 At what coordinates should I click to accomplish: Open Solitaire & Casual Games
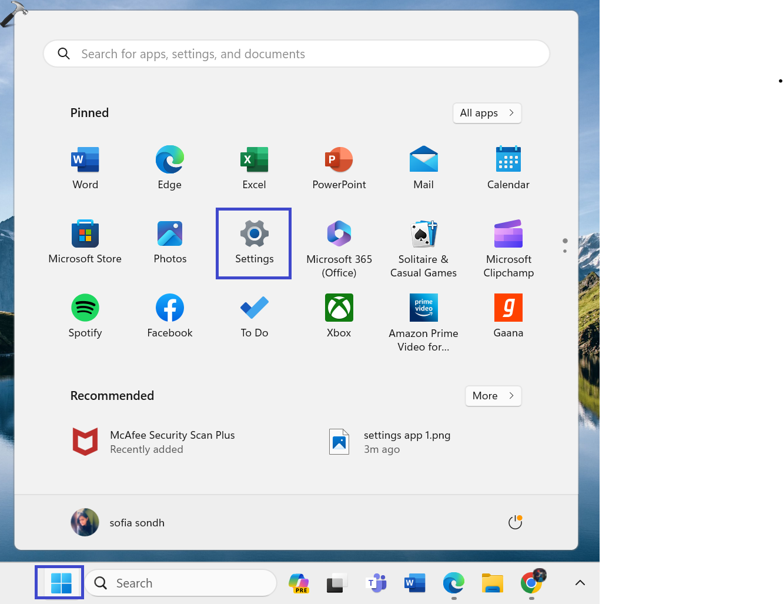[423, 248]
